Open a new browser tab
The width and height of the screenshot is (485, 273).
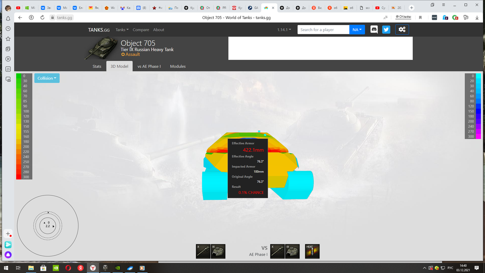pyautogui.click(x=411, y=8)
